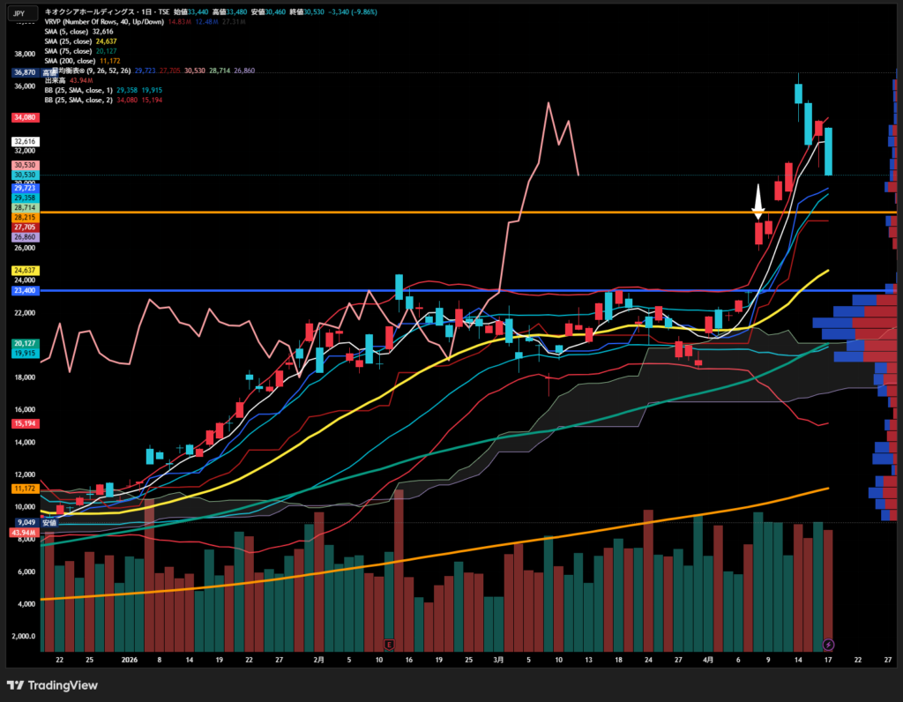Click the 34,080 red price label
The height and width of the screenshot is (702, 903).
pos(23,117)
